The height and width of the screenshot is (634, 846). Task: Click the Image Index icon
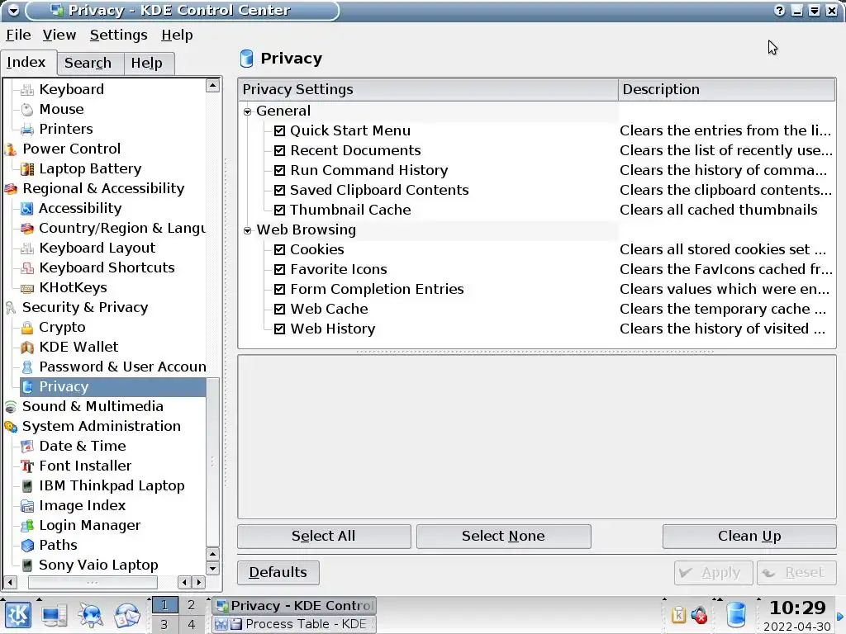pos(27,506)
